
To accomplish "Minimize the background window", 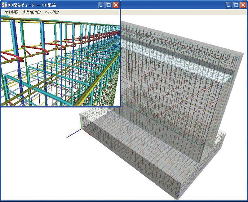I will (229, 5).
